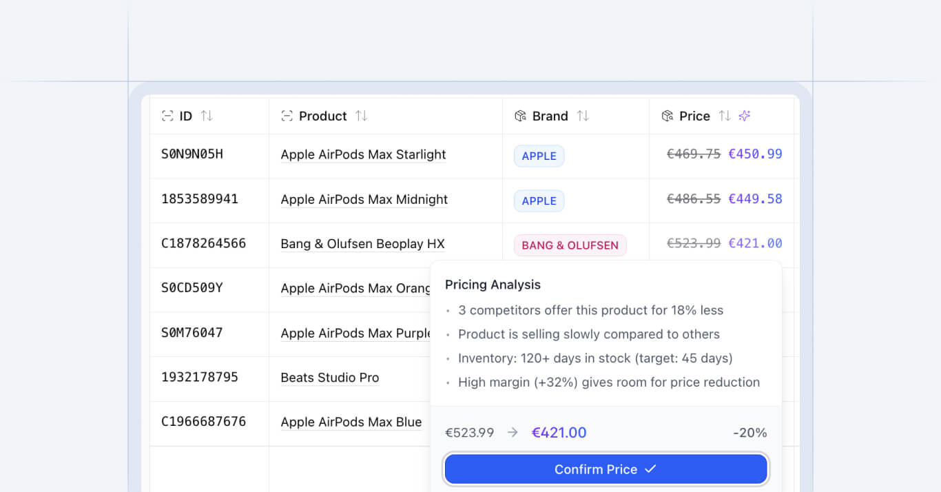Open the Apple AirPods Max Starlight product link

click(363, 155)
